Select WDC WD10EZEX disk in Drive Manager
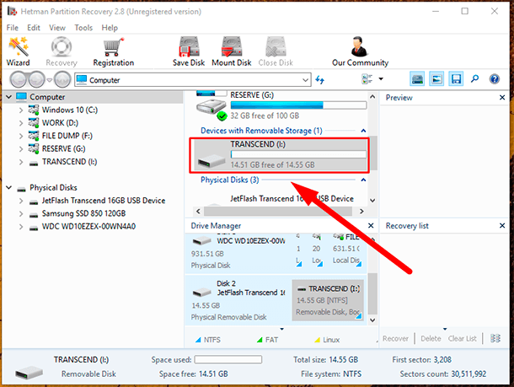514x387 pixels. (238, 253)
